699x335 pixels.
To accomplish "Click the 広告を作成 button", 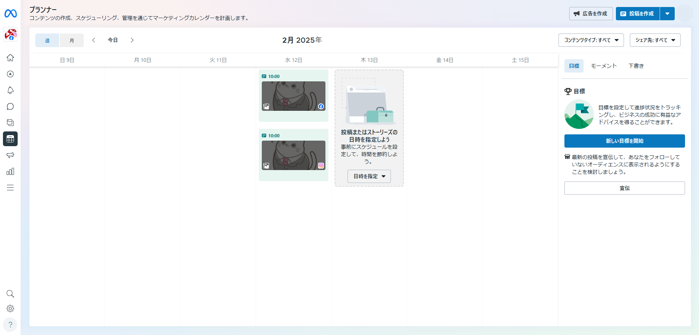I will click(591, 14).
